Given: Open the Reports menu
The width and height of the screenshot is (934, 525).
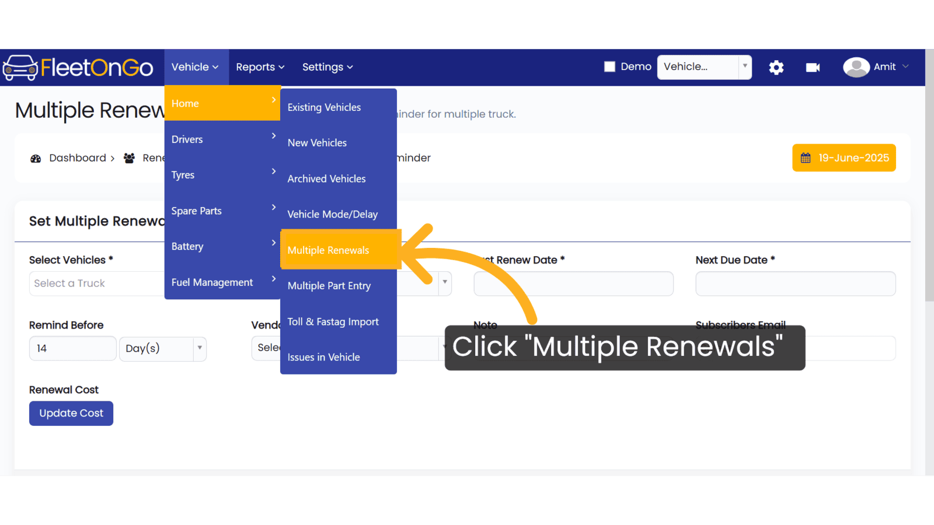Looking at the screenshot, I should [260, 67].
